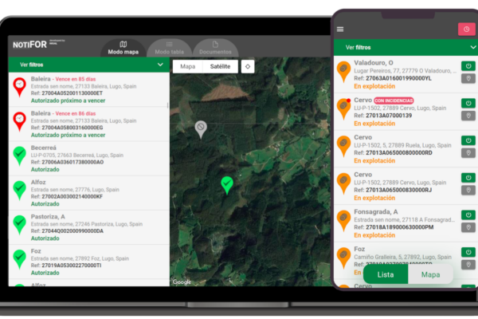This screenshot has width=478, height=319.
Task: Click green check pin for Foz laptop list
Action: tap(19, 259)
